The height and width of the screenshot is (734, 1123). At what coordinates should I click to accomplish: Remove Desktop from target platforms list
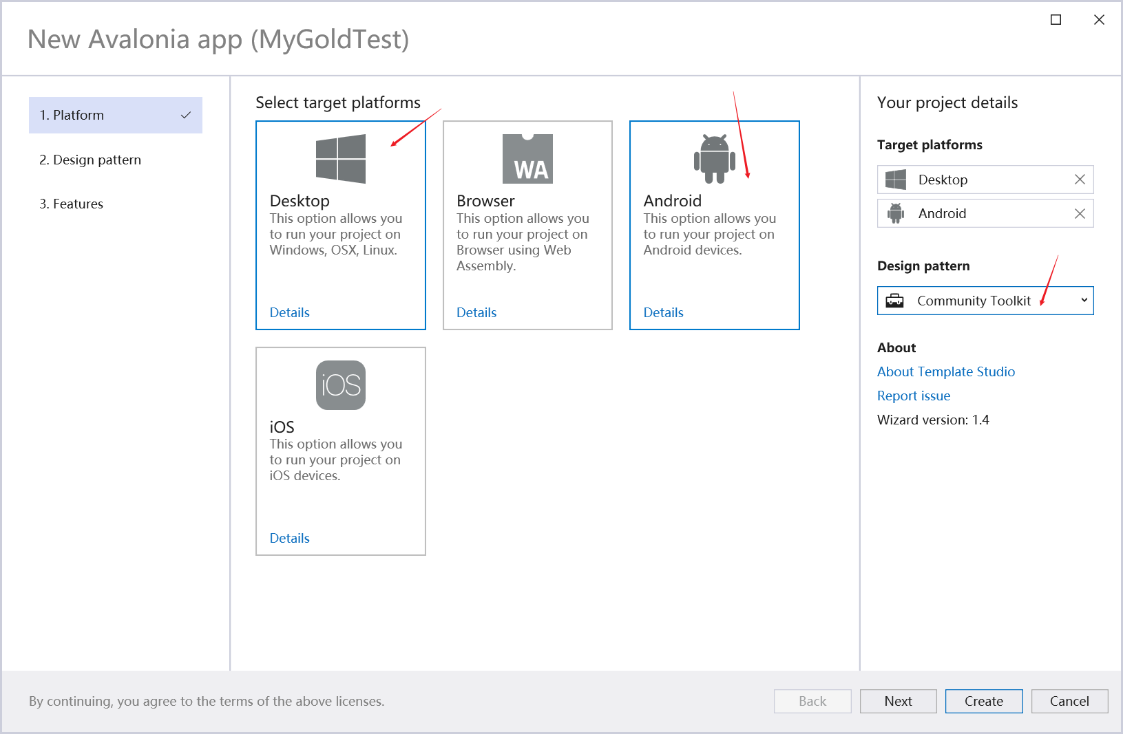[1080, 180]
